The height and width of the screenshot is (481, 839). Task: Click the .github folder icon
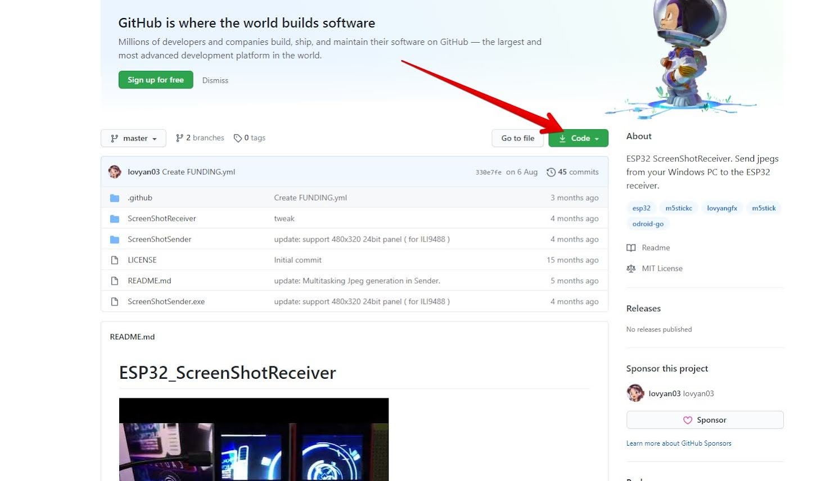click(x=115, y=198)
